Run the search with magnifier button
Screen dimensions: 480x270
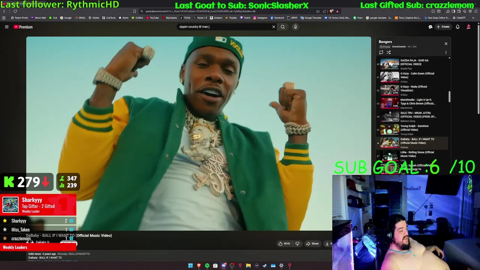283,27
